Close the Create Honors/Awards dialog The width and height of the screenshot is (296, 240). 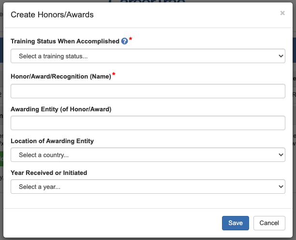282,13
